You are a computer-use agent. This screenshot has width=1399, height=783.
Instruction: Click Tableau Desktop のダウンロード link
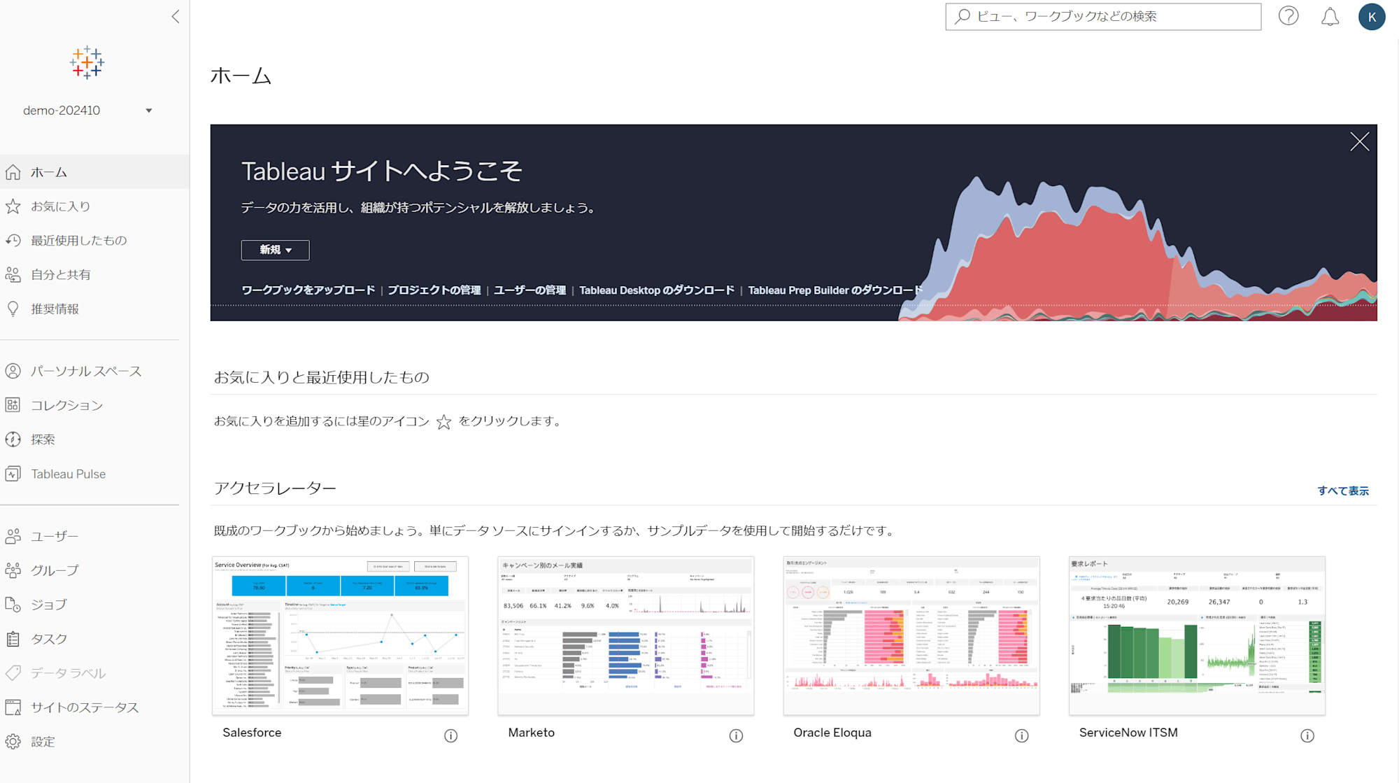point(657,290)
